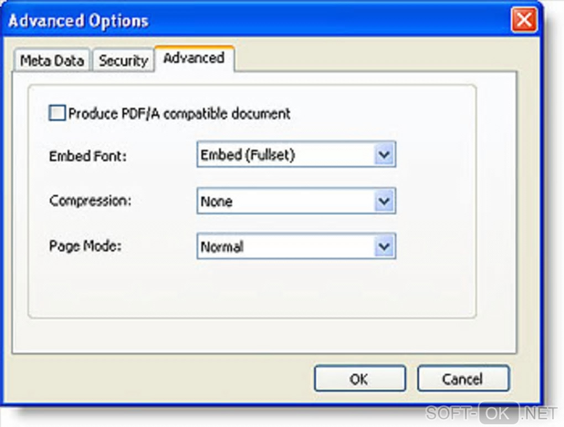Open the Page Mode combo showing Normal
Screen dimensions: 564x427
tap(286, 247)
